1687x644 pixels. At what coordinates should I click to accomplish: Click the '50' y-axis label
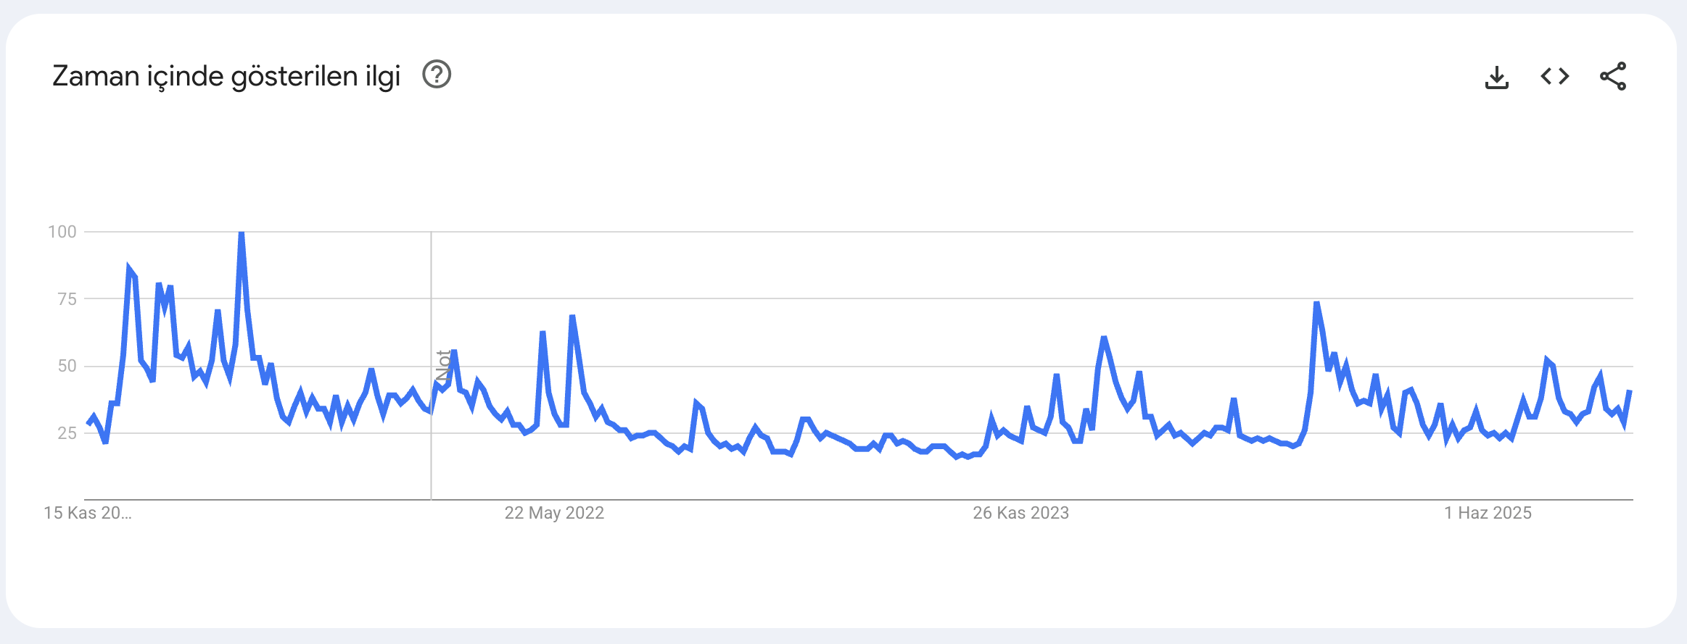(67, 366)
